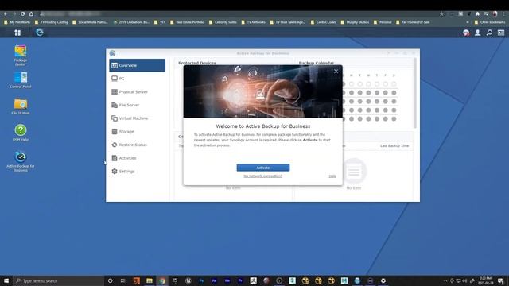This screenshot has width=509, height=286.
Task: Open the 'Other bookmarks' folder
Action: click(x=490, y=22)
